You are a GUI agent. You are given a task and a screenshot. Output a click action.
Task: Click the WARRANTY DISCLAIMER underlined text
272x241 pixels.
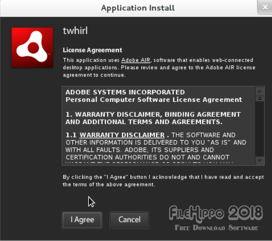[x=122, y=135]
